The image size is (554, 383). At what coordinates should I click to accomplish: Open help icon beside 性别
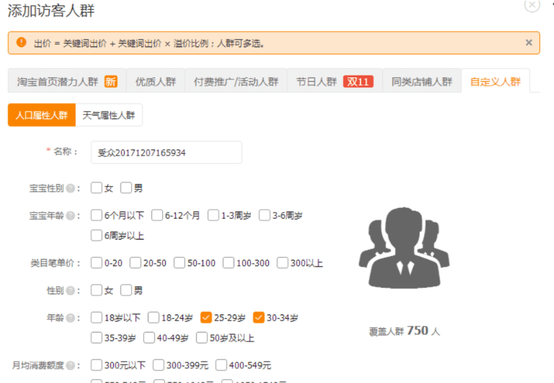point(70,290)
